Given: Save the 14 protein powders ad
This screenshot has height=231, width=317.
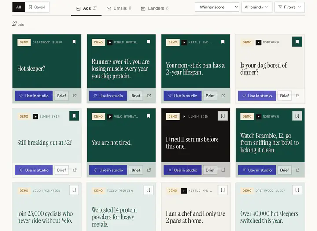Looking at the screenshot, I should point(148,190).
